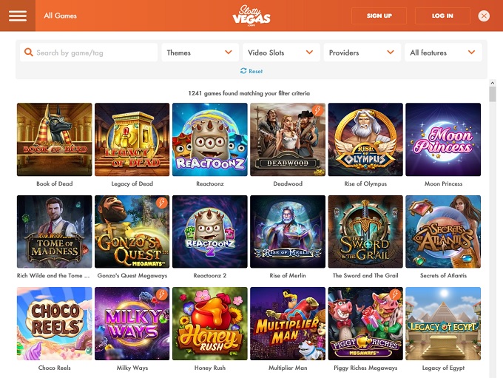Click the lightning badge on Gonzo's Quest Megaways
Screen dimensions: 503x378
162,203
